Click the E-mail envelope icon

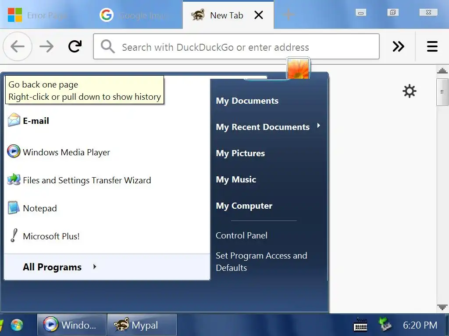[x=14, y=120]
